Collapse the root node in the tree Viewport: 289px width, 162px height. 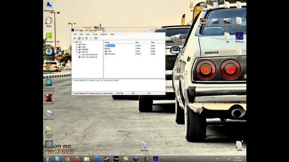[74, 42]
